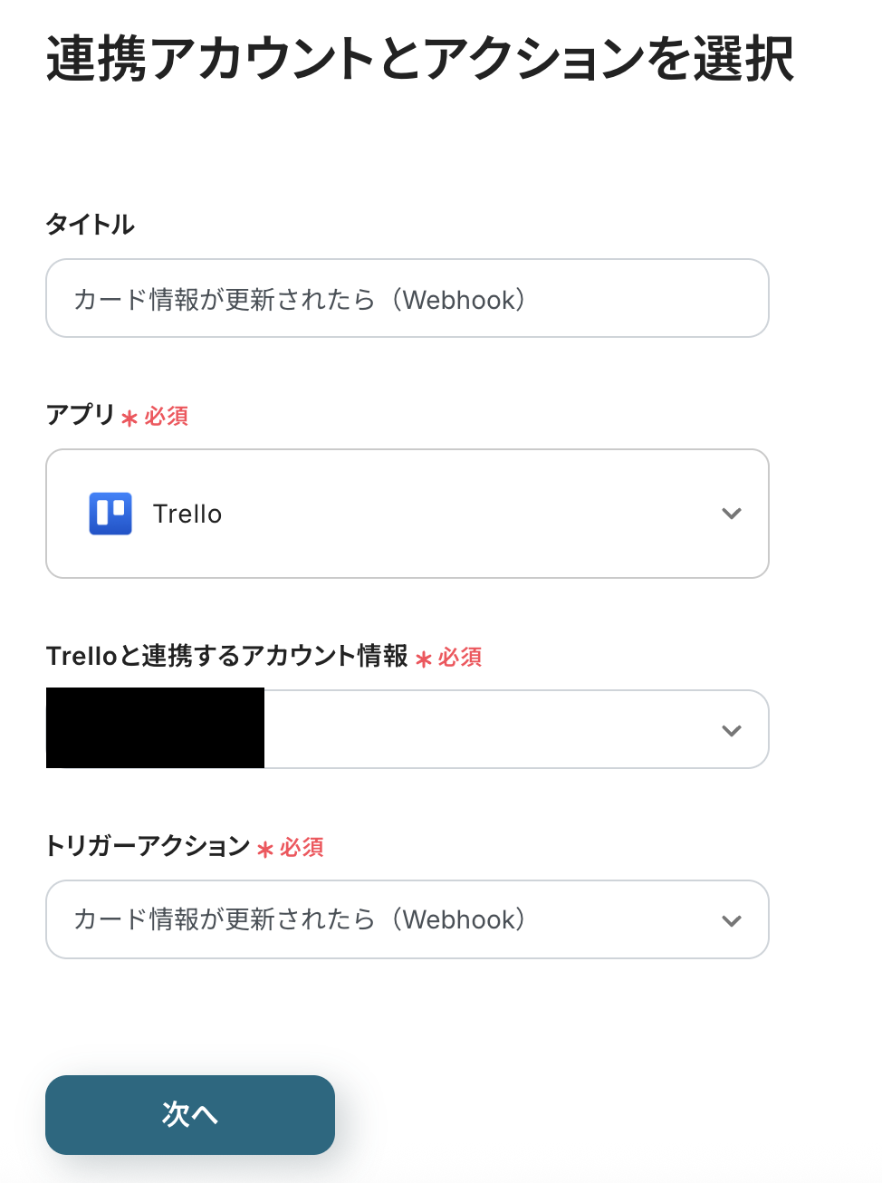Click the 連携アカウントとアクションを選択 page heading

[x=419, y=59]
